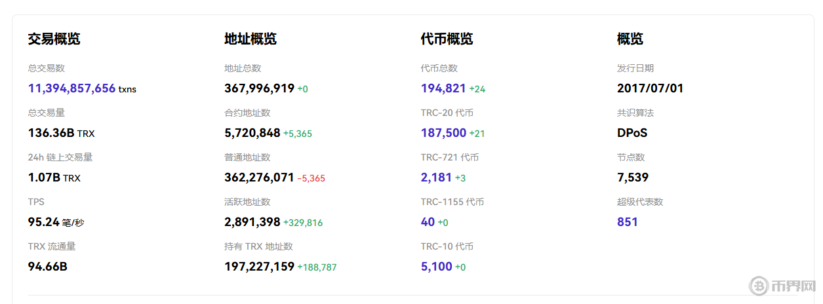Click the TRX holder addresses value 197,227,159
Image resolution: width=823 pixels, height=304 pixels.
click(x=259, y=267)
